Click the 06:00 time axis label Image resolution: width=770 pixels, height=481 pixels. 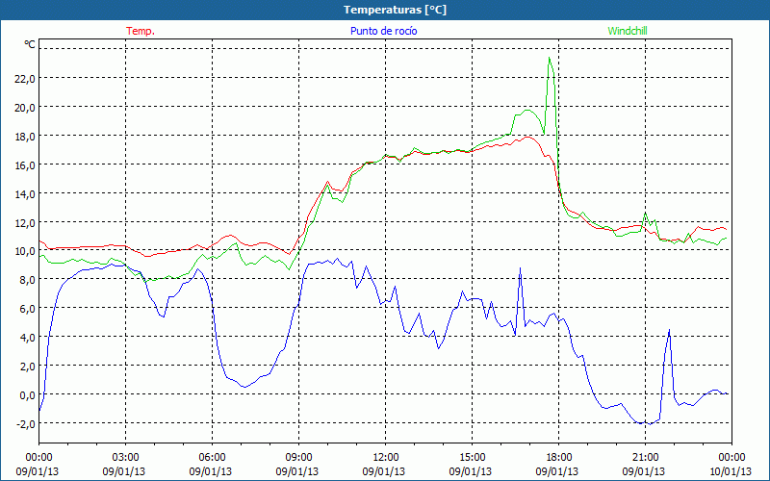tap(212, 458)
